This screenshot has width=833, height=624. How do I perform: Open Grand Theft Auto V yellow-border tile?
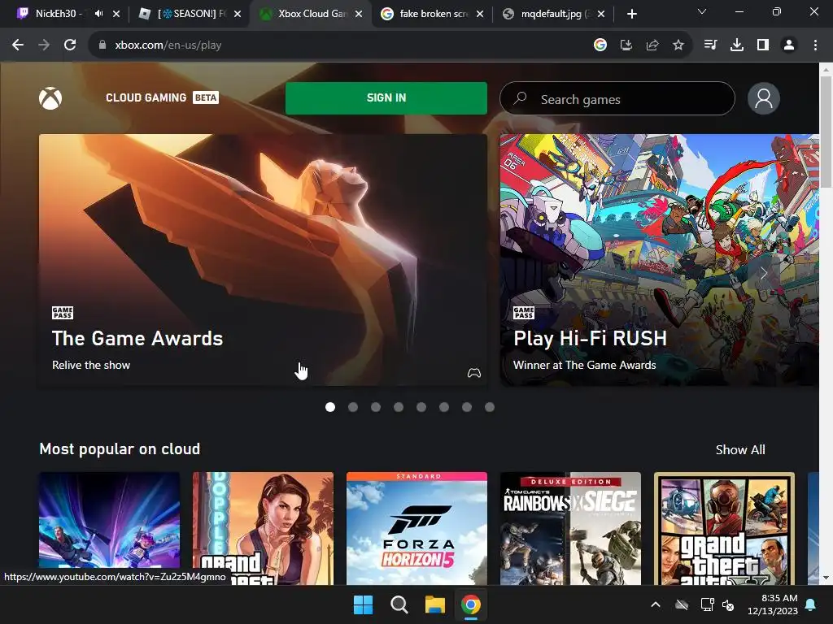[x=724, y=528]
